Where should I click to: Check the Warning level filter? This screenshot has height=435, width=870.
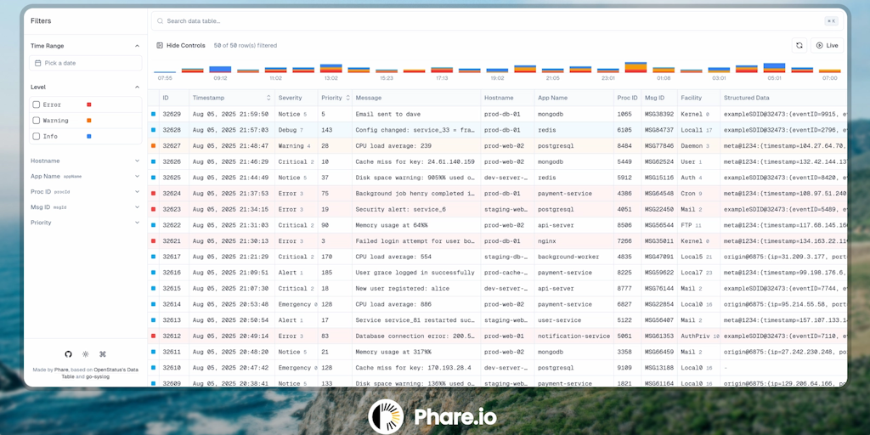pyautogui.click(x=37, y=121)
